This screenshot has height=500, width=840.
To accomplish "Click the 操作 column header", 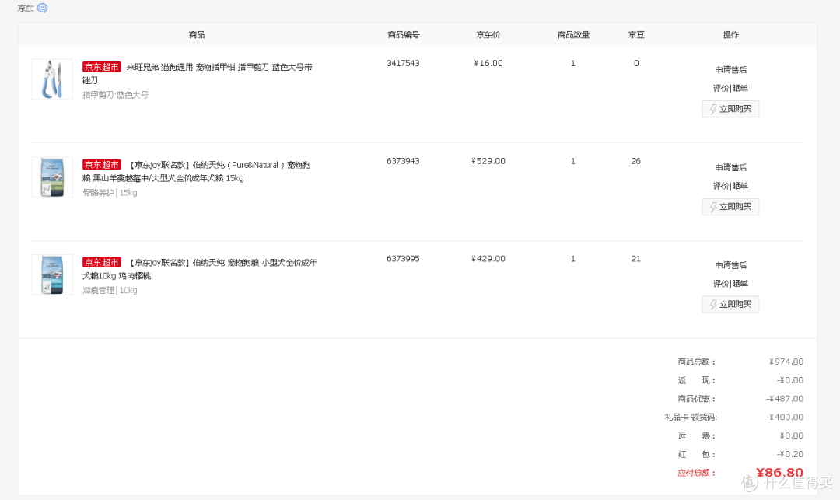I will click(730, 35).
